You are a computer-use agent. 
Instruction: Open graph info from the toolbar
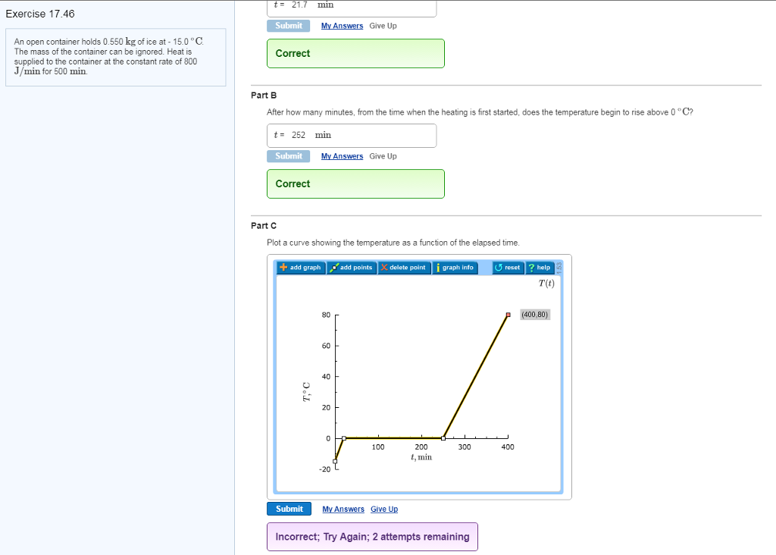[x=455, y=267]
